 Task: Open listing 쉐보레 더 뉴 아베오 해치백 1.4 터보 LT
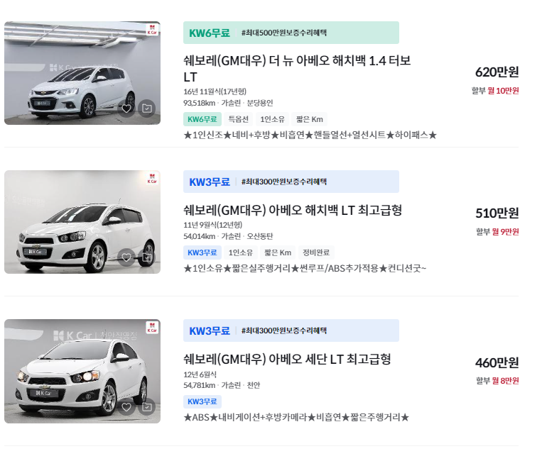coord(297,69)
